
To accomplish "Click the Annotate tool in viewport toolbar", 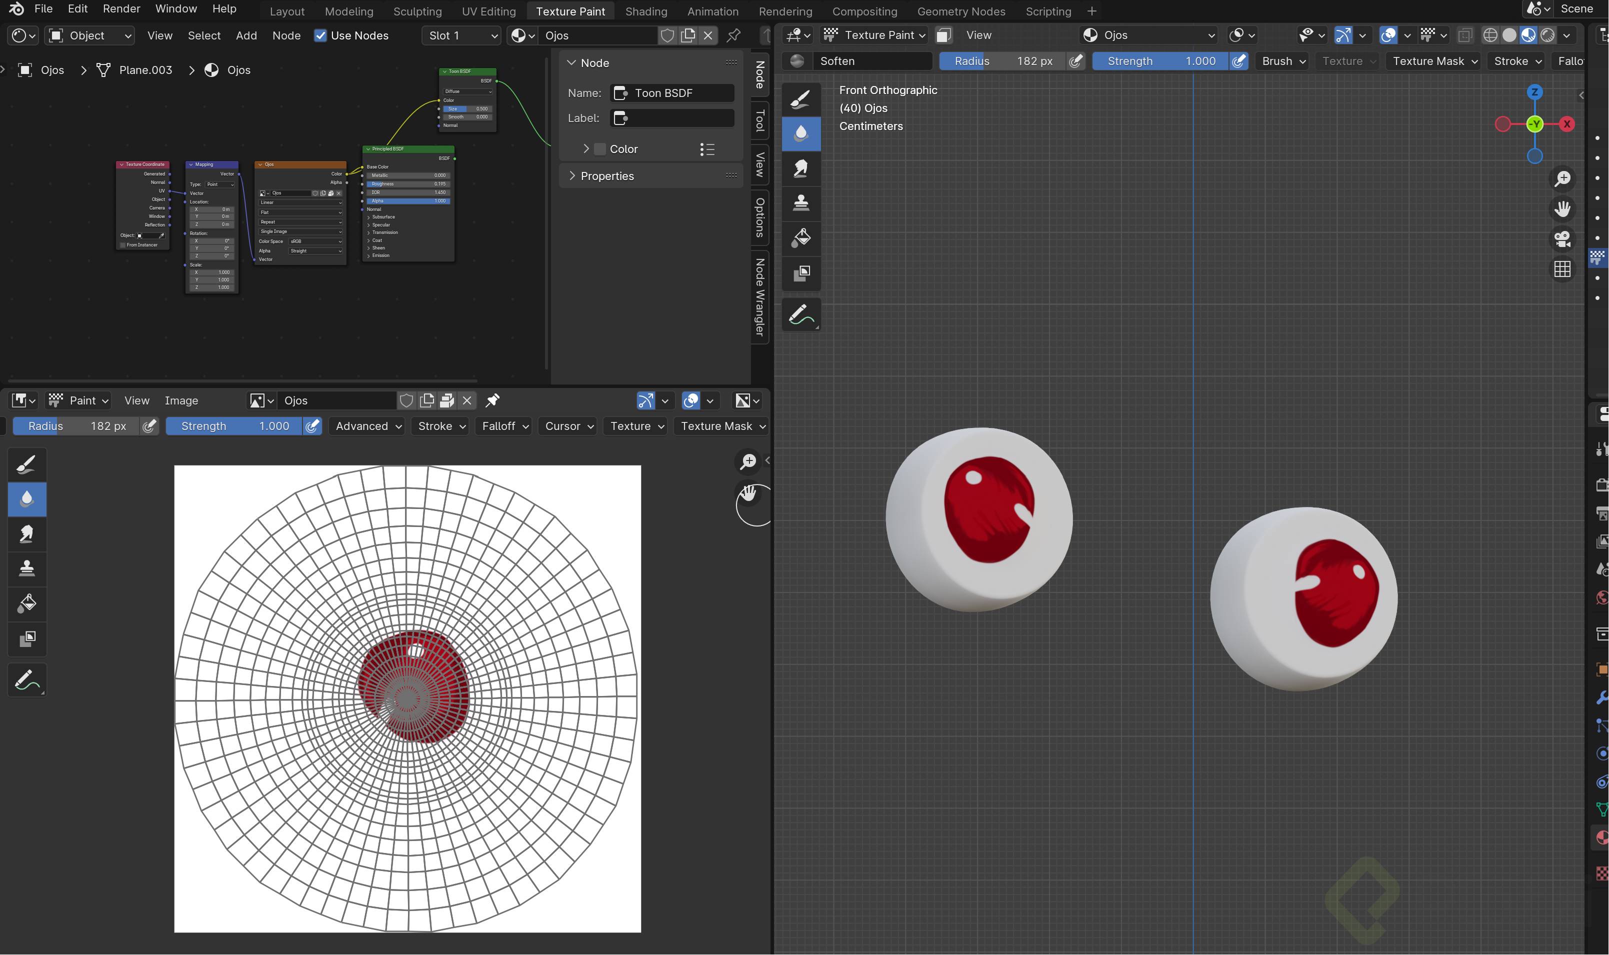I will 801,314.
